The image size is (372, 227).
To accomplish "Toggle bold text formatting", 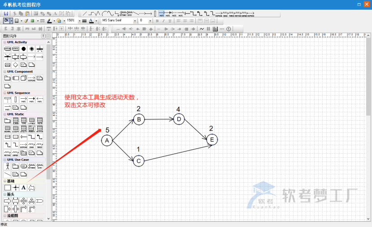I will pyautogui.click(x=157, y=21).
